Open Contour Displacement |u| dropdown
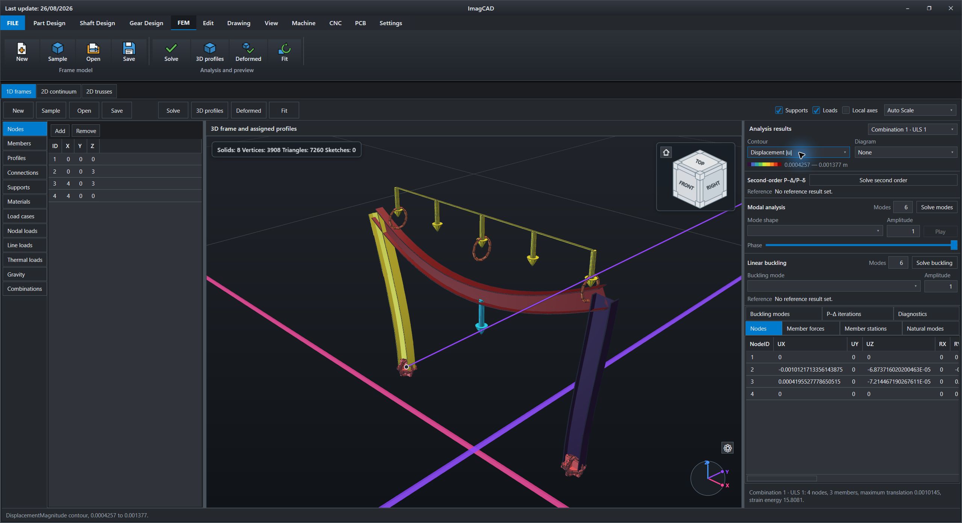The height and width of the screenshot is (523, 962). pos(798,153)
